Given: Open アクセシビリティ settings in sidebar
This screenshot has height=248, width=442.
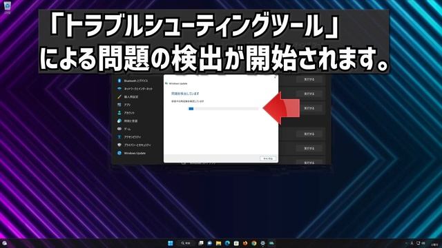Looking at the screenshot, I should [x=129, y=137].
